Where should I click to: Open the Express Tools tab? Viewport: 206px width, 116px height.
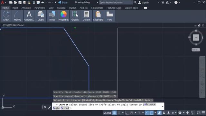[131, 8]
